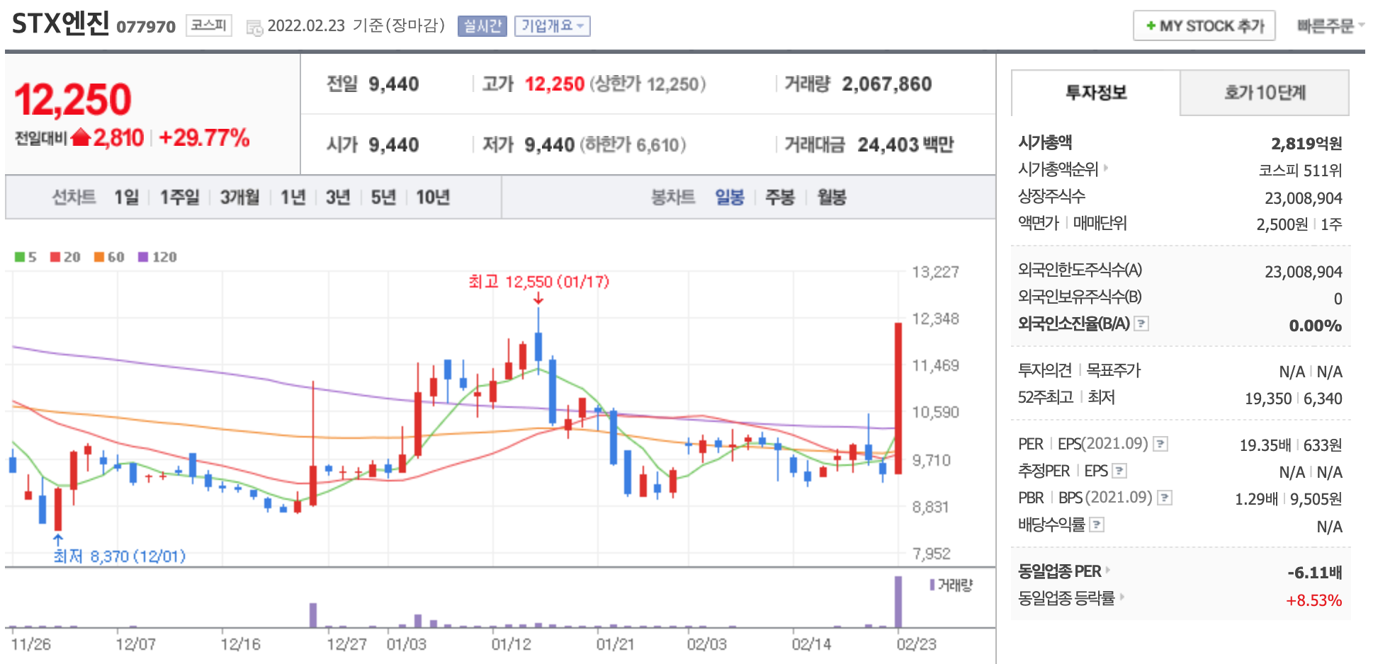Click the orange 60-day moving average swatch
This screenshot has height=664, width=1373.
[x=98, y=257]
